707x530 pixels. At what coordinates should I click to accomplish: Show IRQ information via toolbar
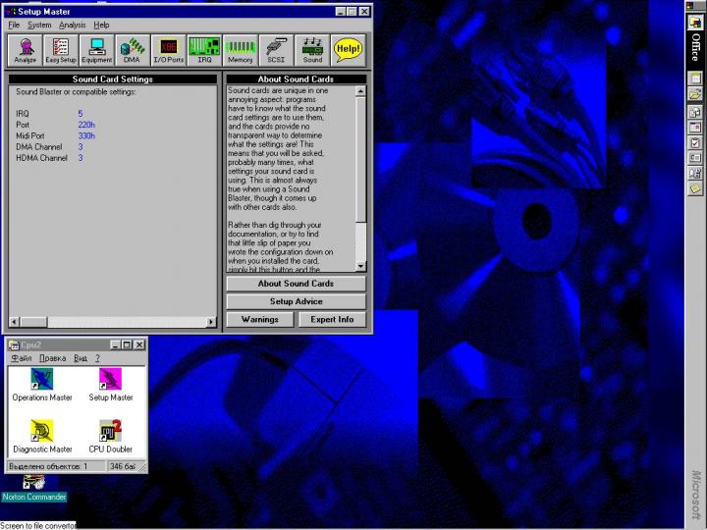204,50
